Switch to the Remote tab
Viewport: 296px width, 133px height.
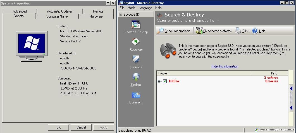pyautogui.click(x=98, y=11)
